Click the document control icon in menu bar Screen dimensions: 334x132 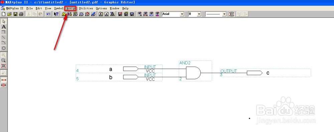(3, 8)
